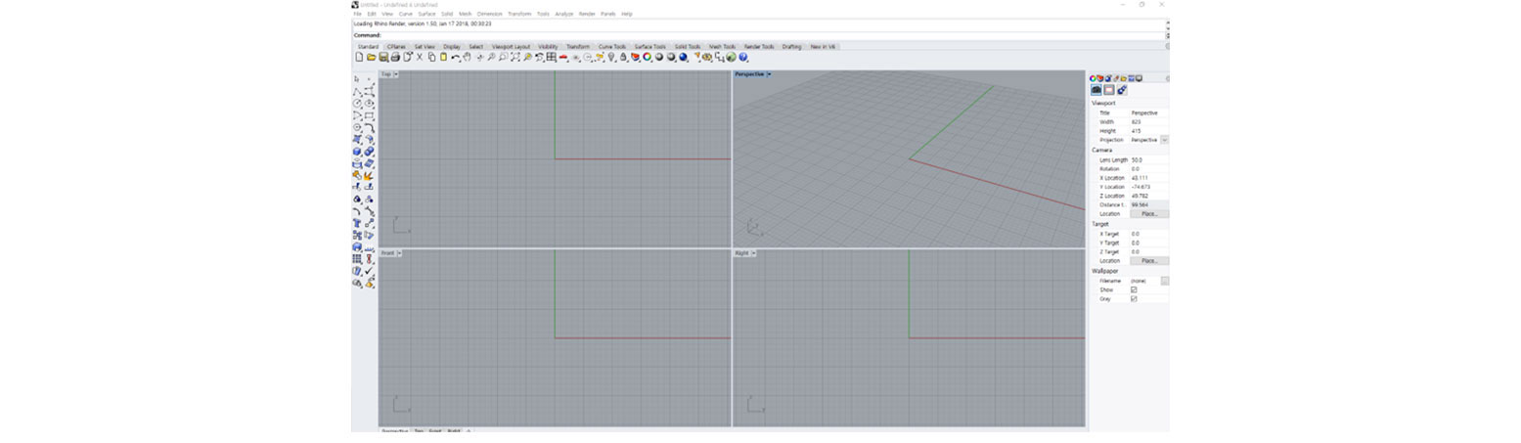Click the Zoom Extents icon
Image resolution: width=1521 pixels, height=443 pixels.
(515, 58)
